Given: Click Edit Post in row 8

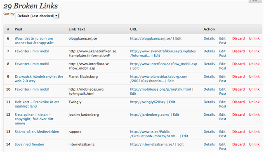Looking at the screenshot, I should [223, 66].
